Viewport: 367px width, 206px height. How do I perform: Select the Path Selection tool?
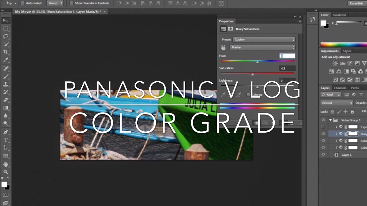coord(5,148)
